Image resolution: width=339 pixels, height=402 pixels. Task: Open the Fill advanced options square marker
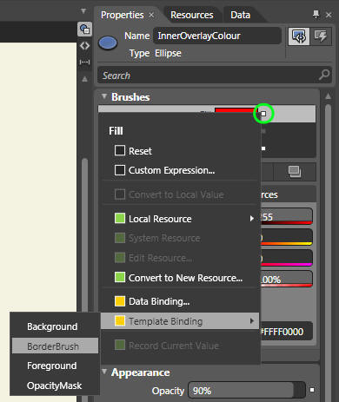click(263, 114)
